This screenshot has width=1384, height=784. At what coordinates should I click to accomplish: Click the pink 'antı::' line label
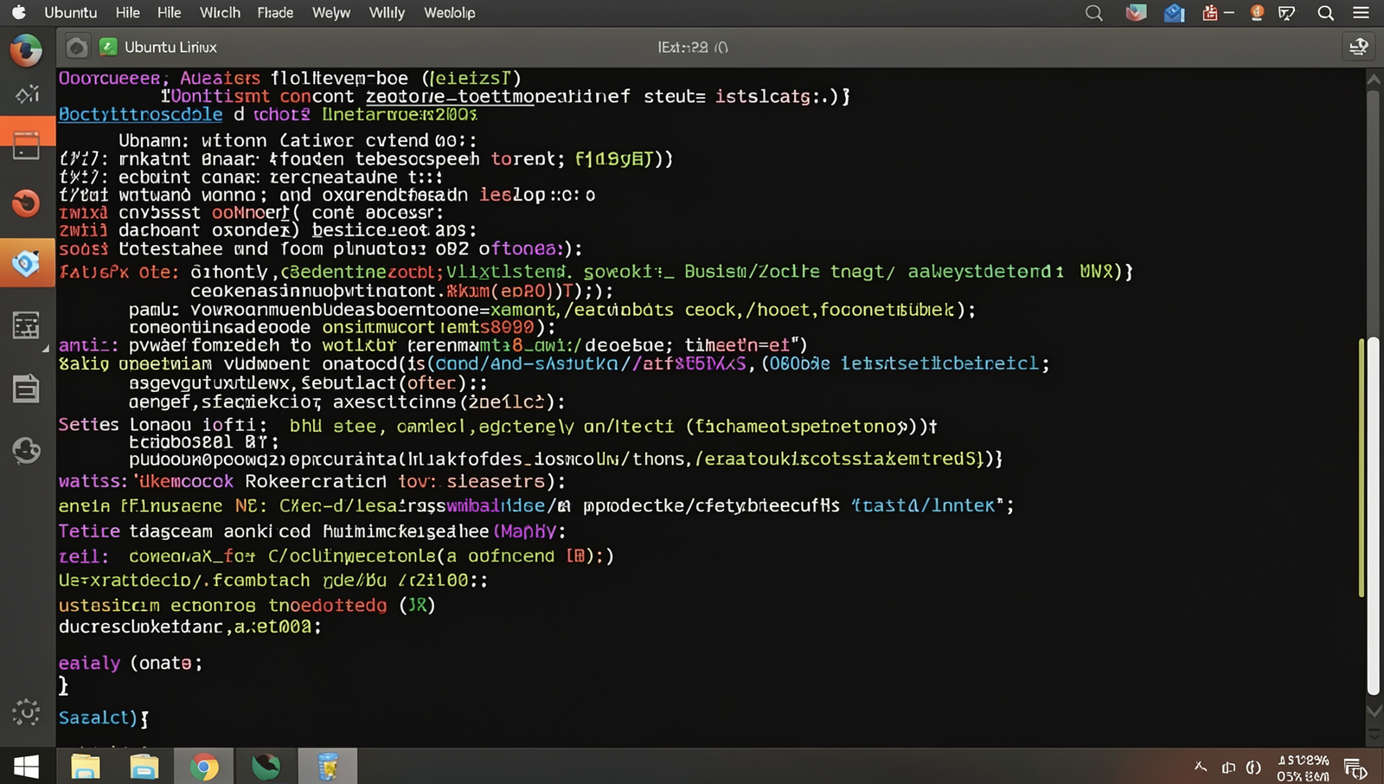(88, 345)
